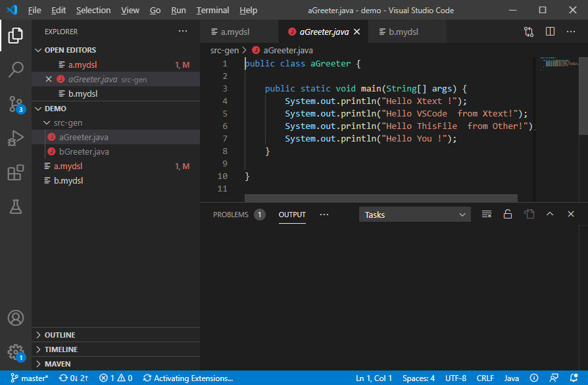Click the master branch indicator in the status bar
The image size is (588, 385).
coord(29,378)
